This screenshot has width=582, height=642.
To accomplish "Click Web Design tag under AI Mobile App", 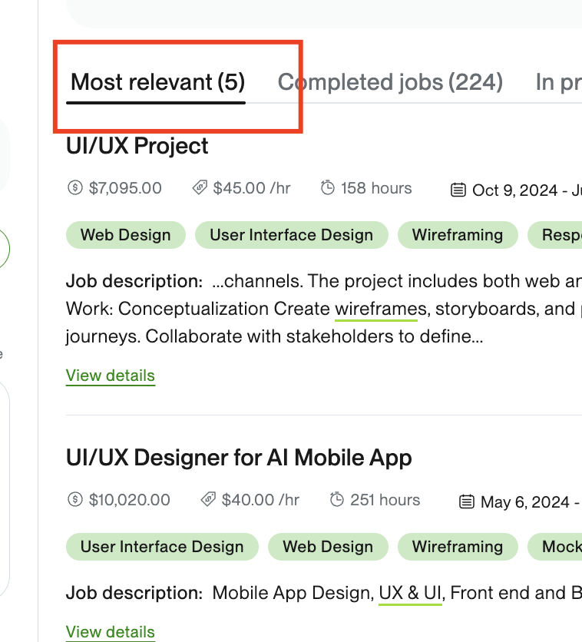I will coord(328,547).
